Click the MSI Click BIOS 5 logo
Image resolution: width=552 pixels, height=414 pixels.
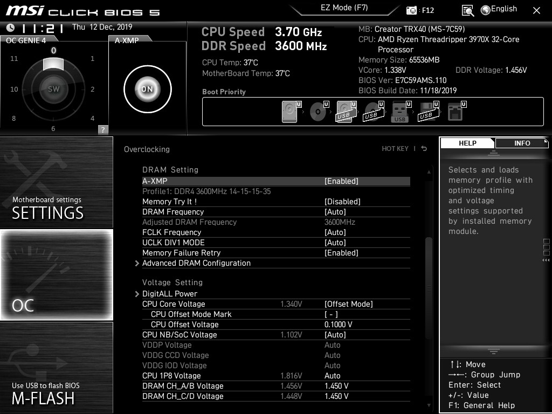[x=82, y=11]
